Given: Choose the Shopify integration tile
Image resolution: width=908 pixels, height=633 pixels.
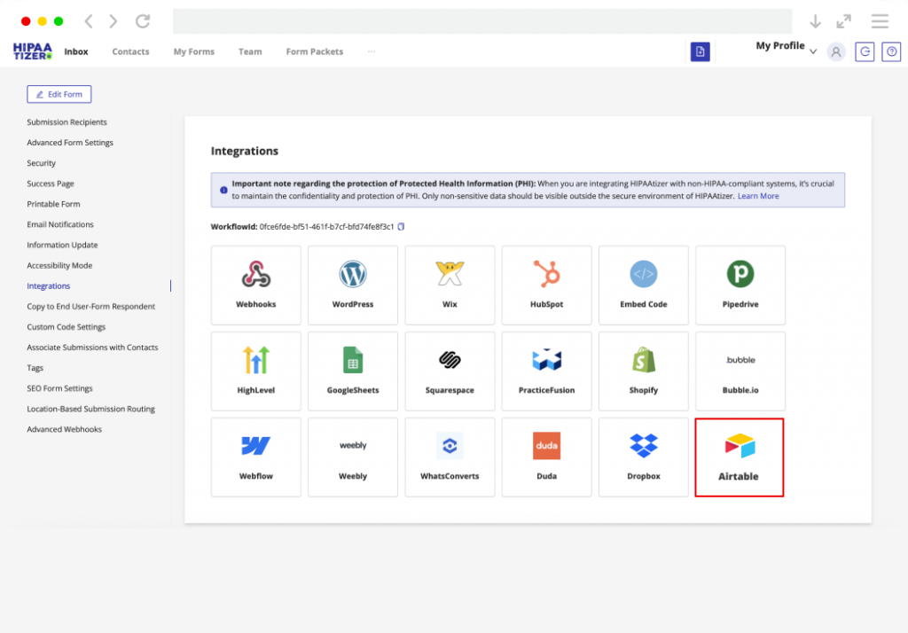Looking at the screenshot, I should coord(644,371).
